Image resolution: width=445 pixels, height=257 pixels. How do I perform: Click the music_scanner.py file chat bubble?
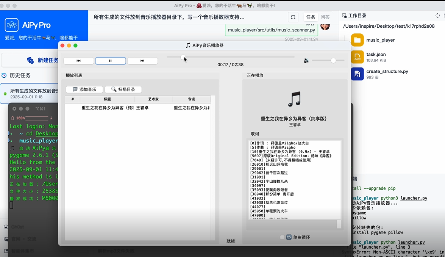(x=272, y=30)
